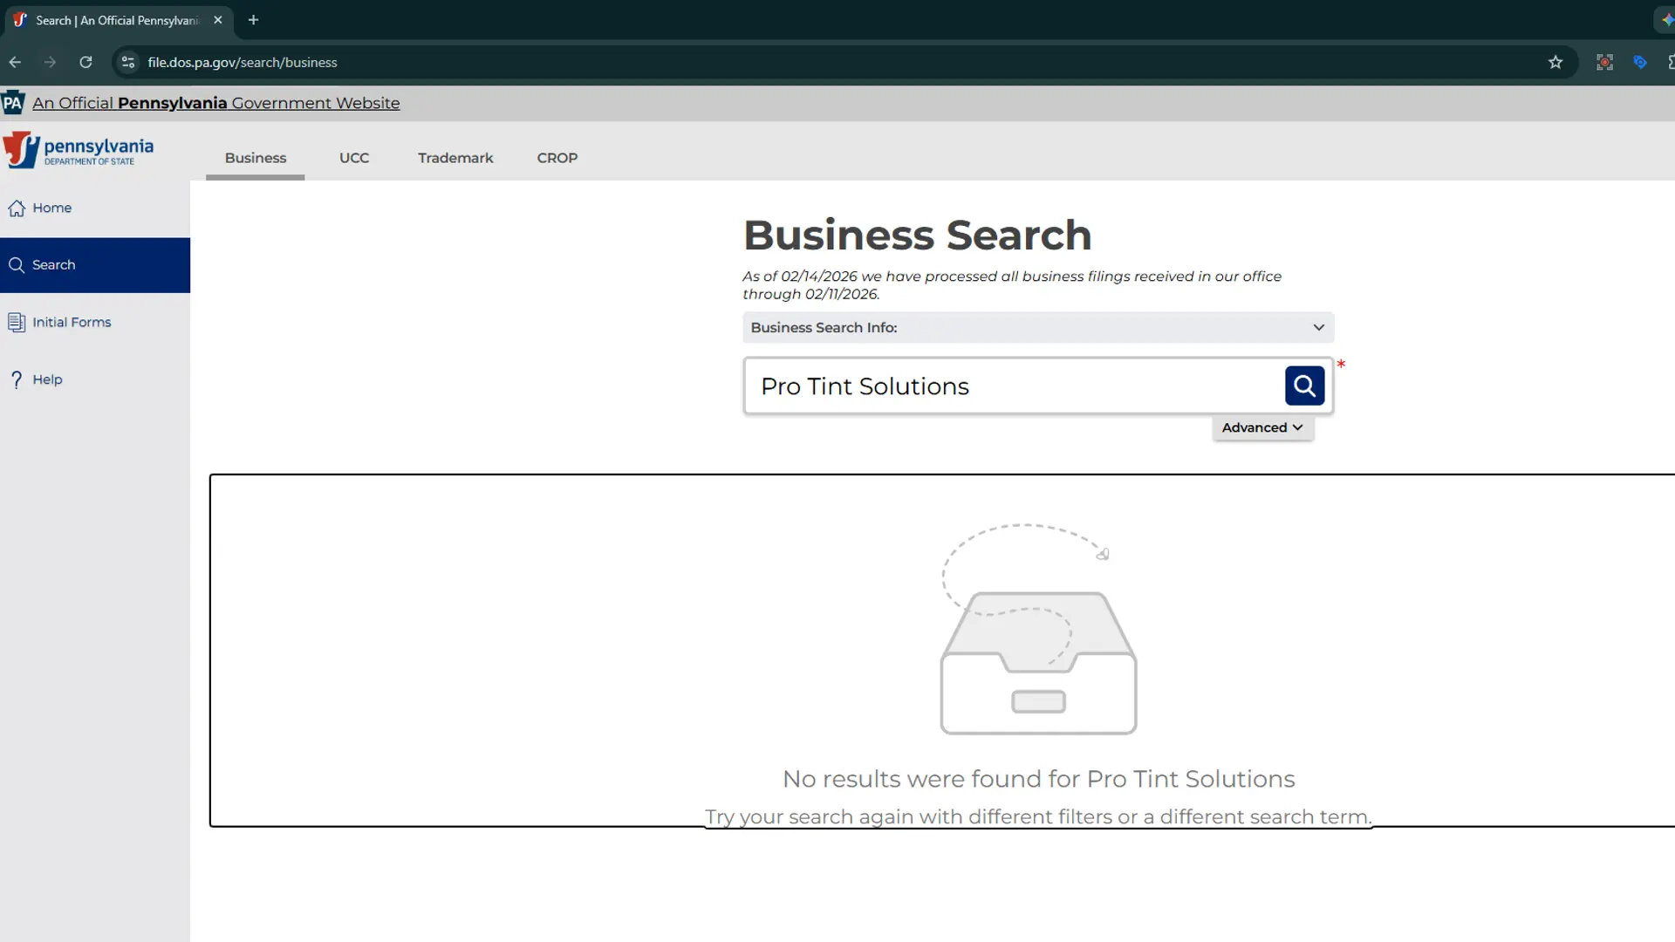The width and height of the screenshot is (1675, 942).
Task: Open the CROP section
Action: tap(557, 158)
